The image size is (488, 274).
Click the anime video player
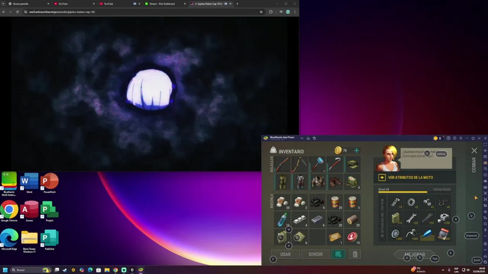[x=149, y=94]
